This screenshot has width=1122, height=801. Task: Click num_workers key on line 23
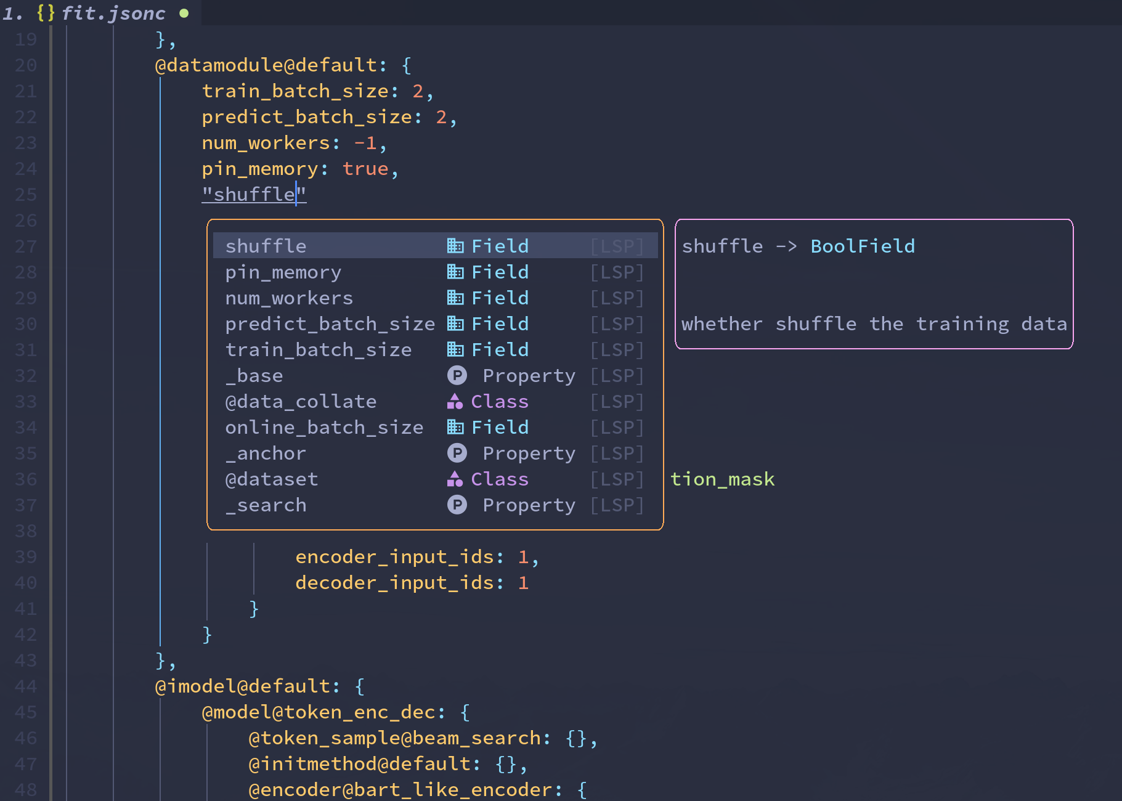pos(266,142)
